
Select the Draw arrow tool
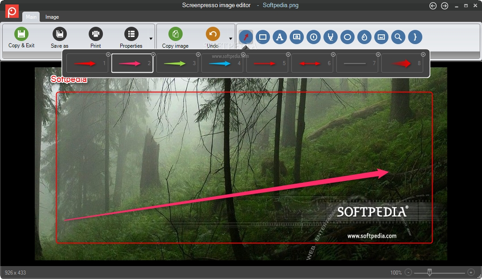click(x=246, y=37)
